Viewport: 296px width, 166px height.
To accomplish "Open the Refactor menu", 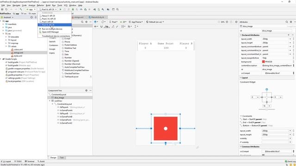I will tap(40, 6).
